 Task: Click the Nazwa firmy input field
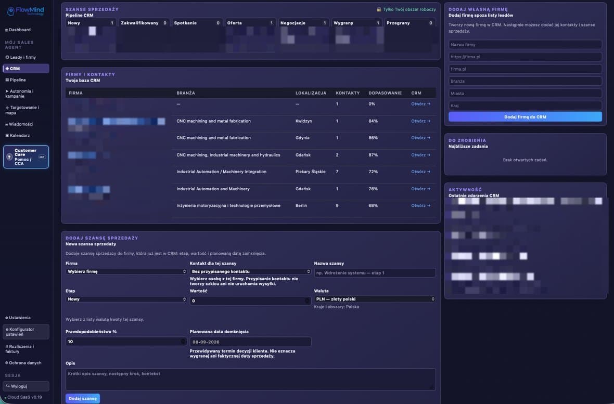(x=525, y=45)
